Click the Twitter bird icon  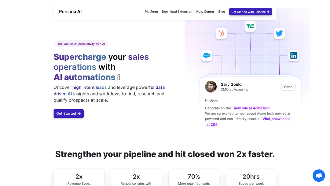tap(279, 33)
